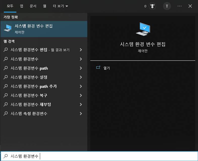This screenshot has height=161, width=198.
Task: Click the 열기 open action
Action: click(x=107, y=68)
